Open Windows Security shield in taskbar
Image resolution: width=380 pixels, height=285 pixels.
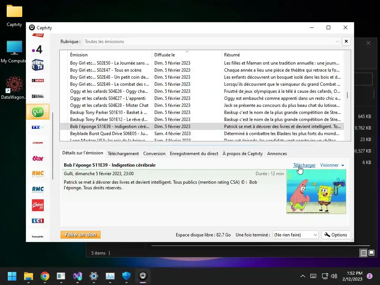127,276
